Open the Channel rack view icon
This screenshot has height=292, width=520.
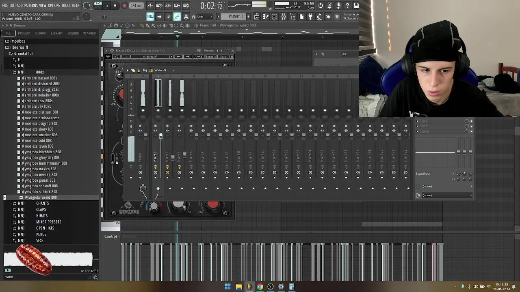coord(275,17)
